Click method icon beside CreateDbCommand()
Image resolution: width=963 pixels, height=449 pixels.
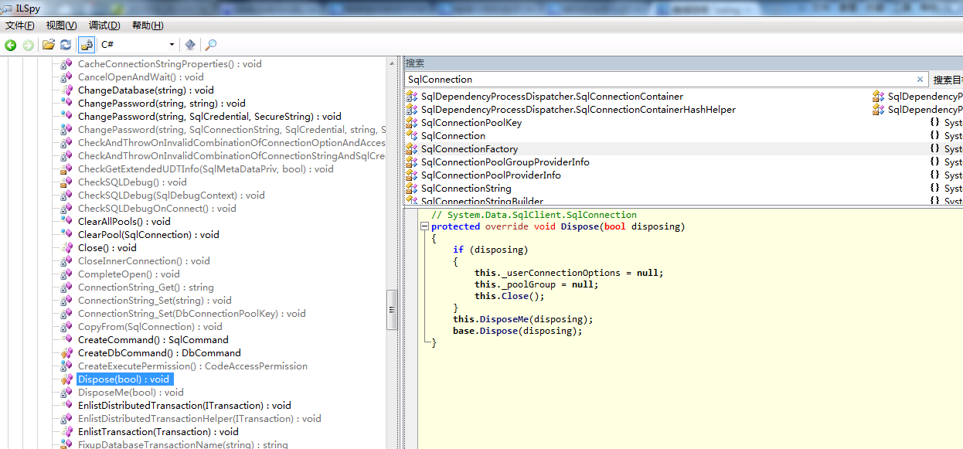tap(67, 353)
